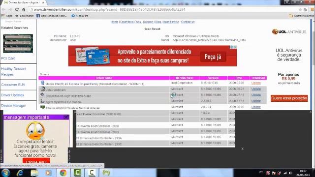This screenshot has width=315, height=177.
Task: Click the crying emoji in popup ad
Action: point(35,131)
